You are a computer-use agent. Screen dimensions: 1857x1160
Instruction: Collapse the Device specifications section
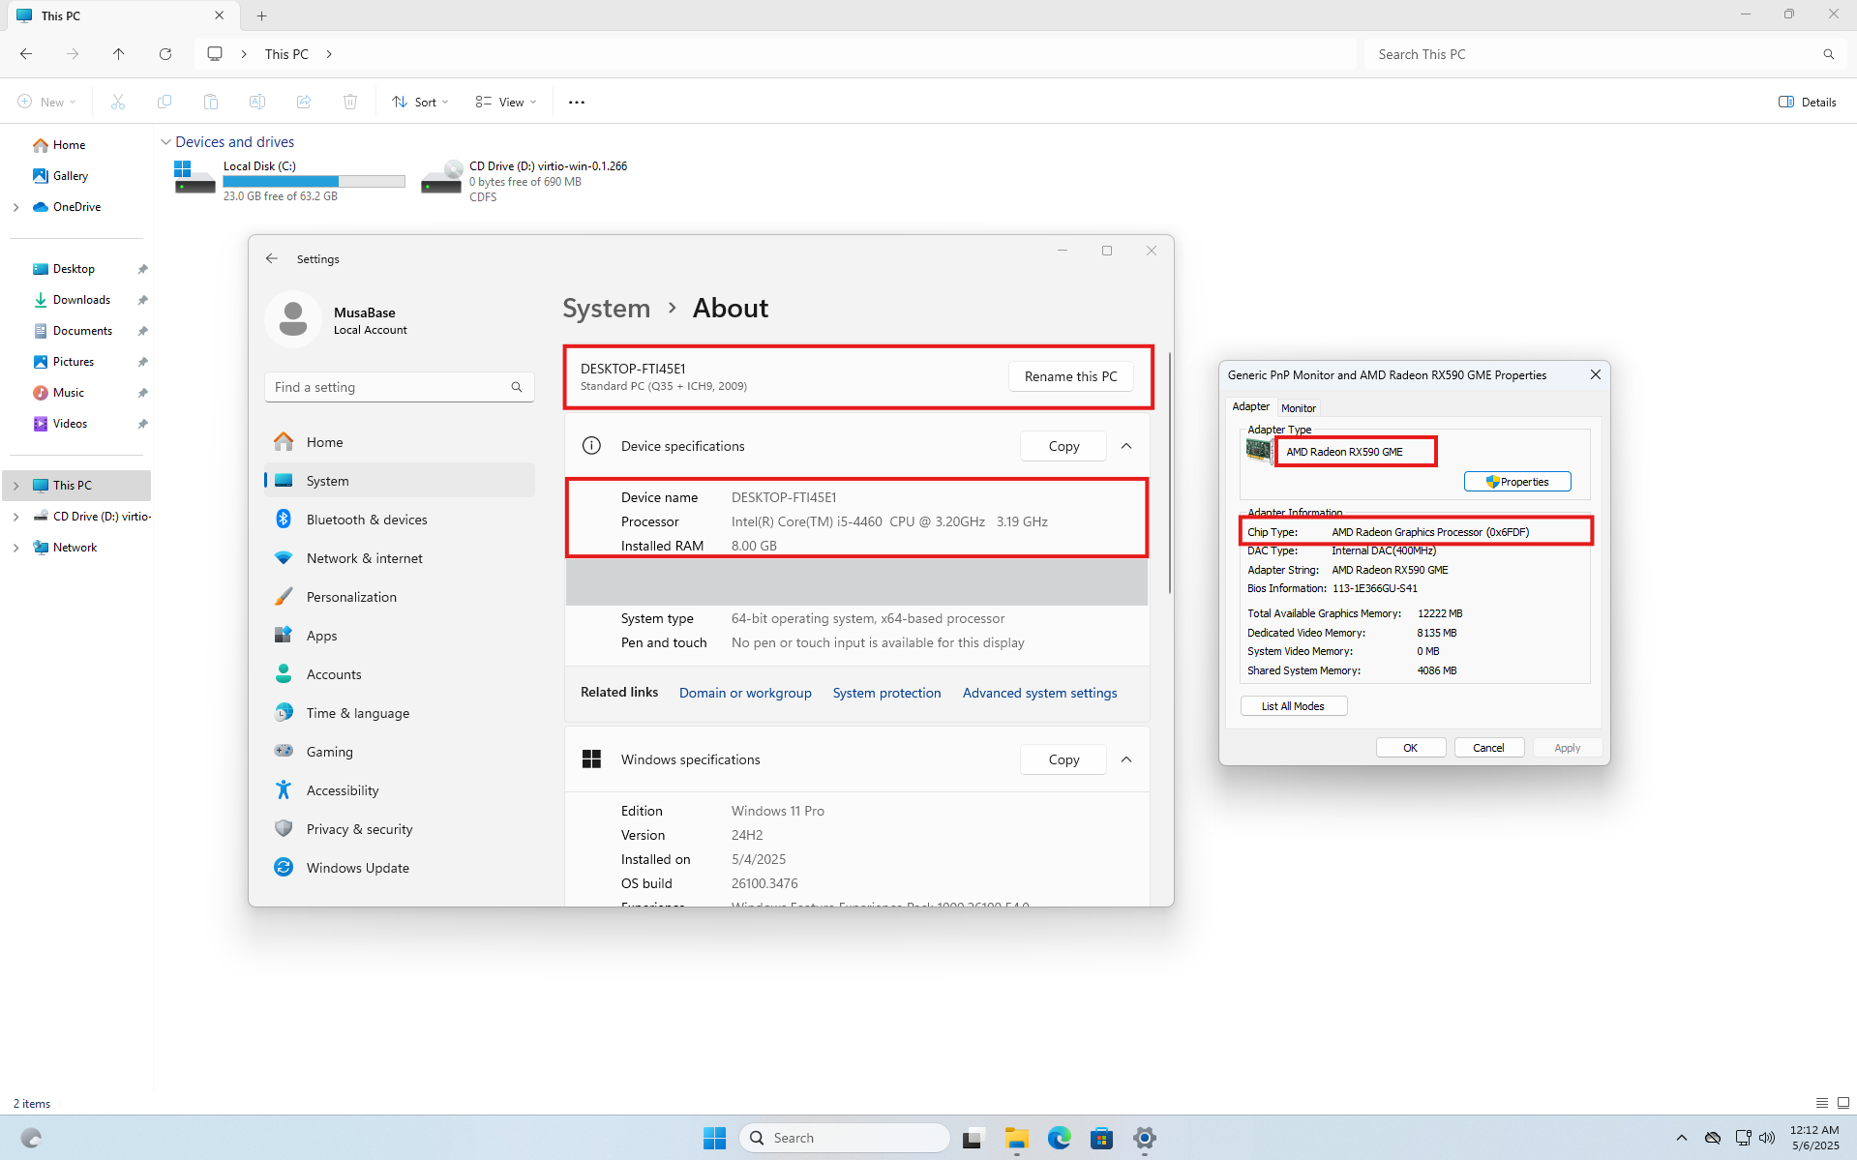1126,446
